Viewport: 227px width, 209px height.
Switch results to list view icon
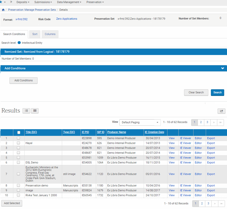(x=26, y=111)
